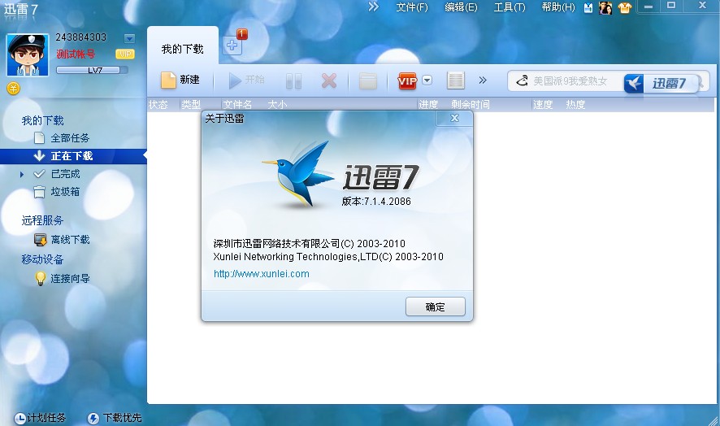Sort by the 大小 column header
The height and width of the screenshot is (426, 720).
[277, 105]
